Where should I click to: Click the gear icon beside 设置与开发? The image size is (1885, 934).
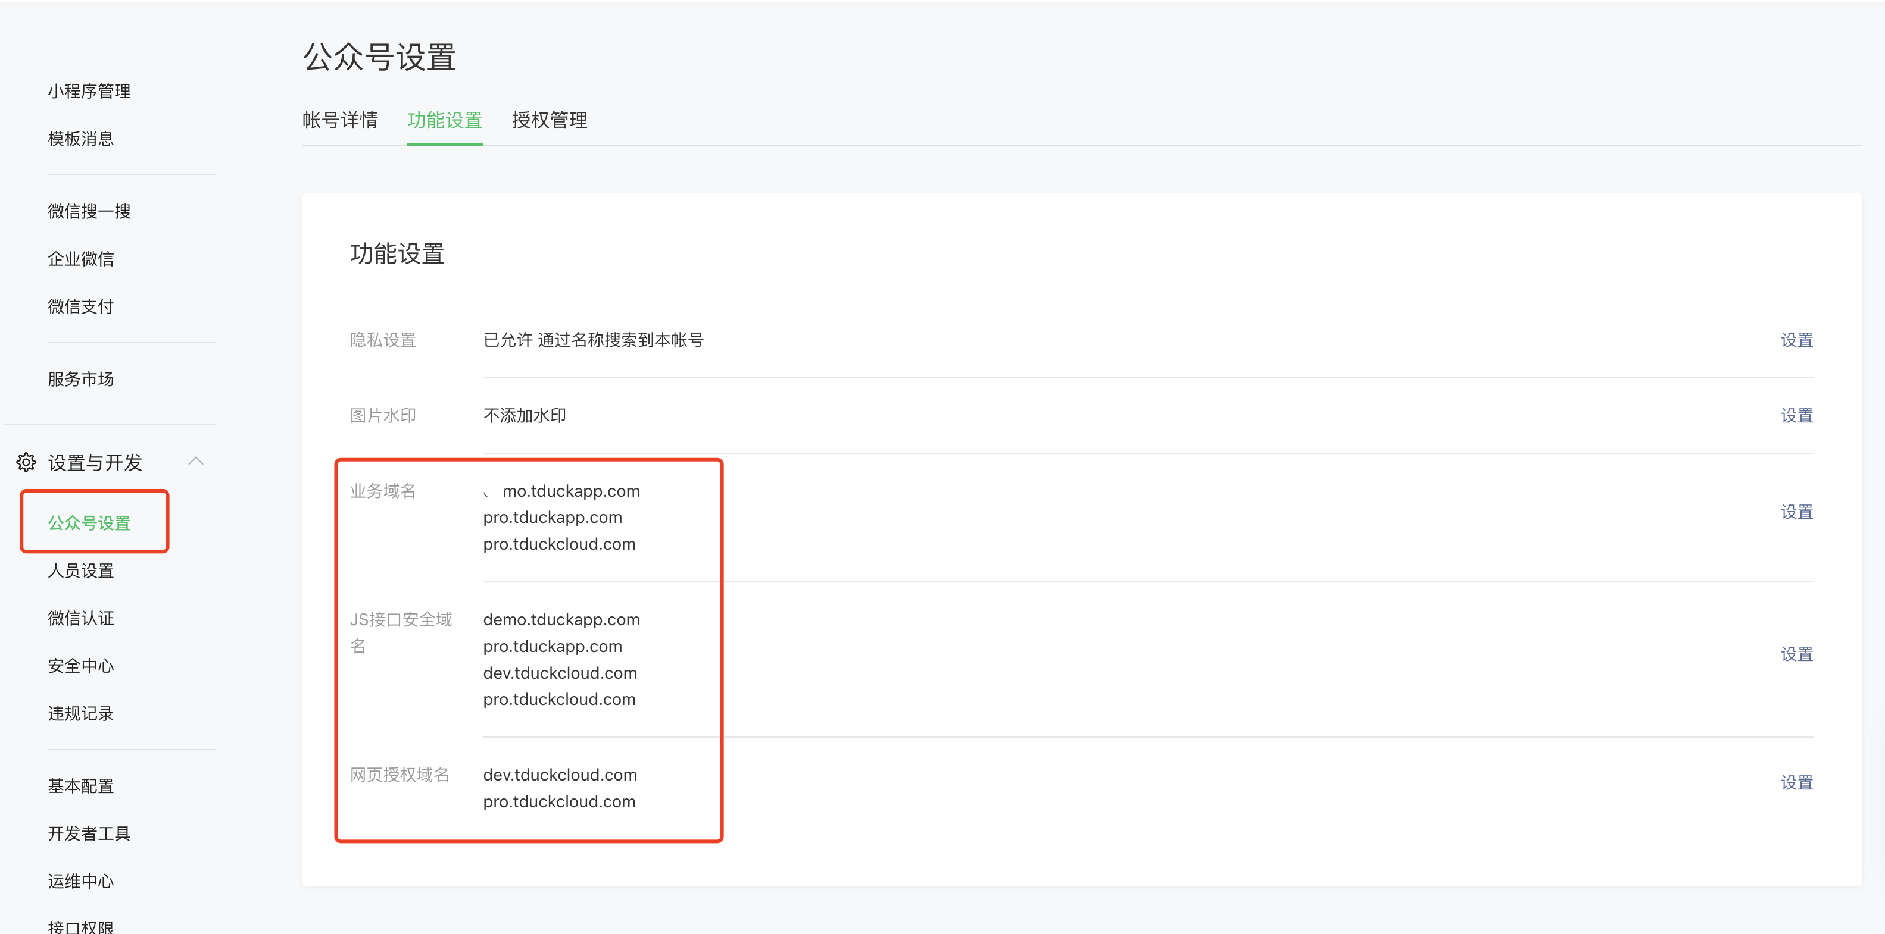[26, 462]
